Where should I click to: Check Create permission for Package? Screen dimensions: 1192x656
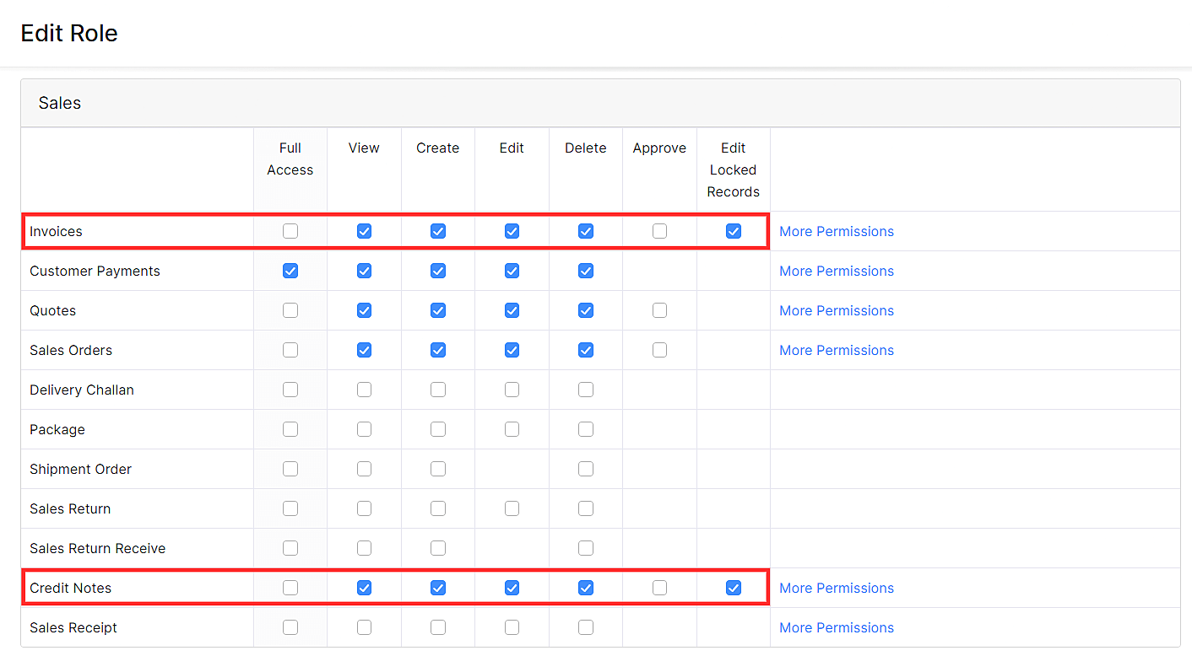point(437,429)
